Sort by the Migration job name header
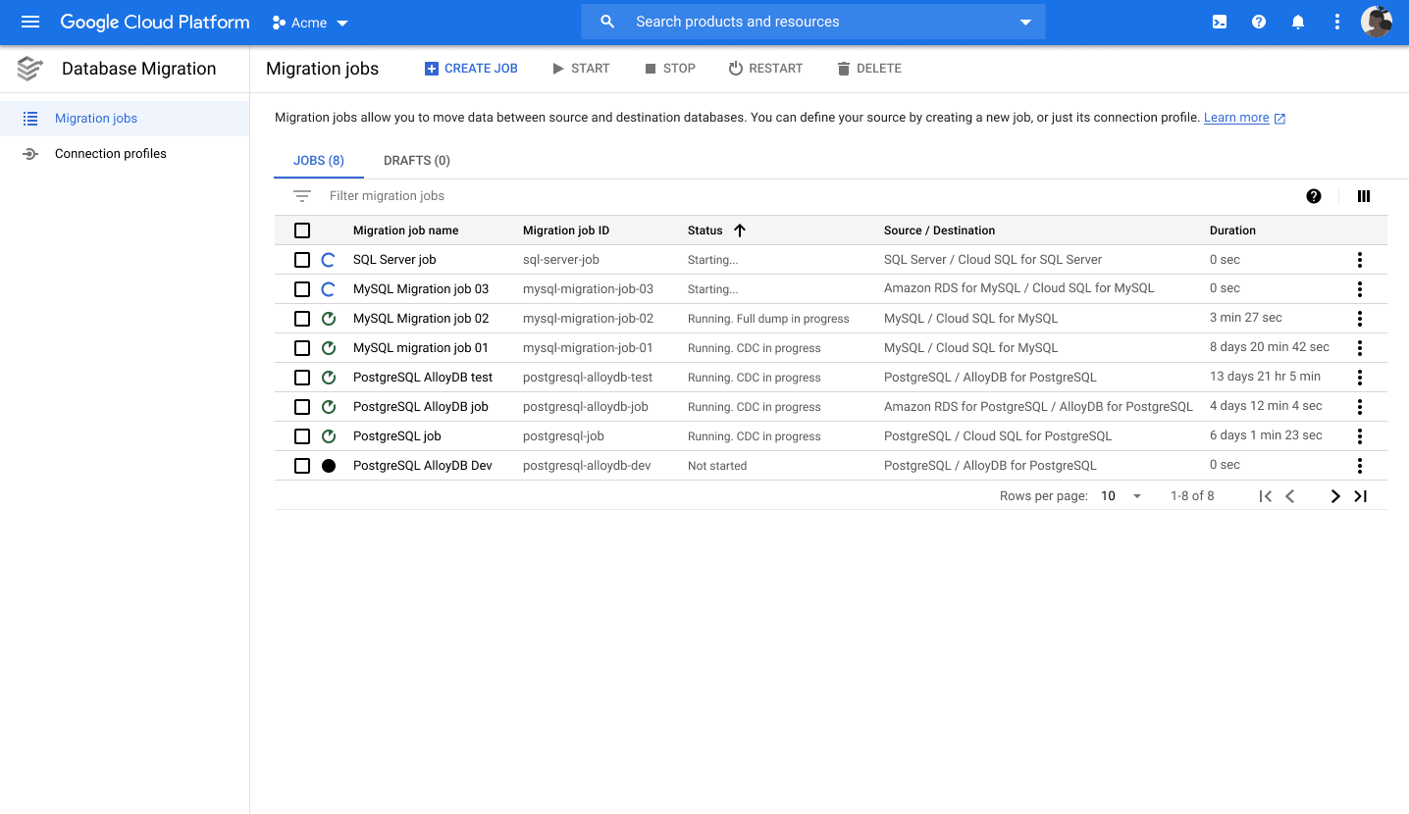This screenshot has width=1409, height=814. click(x=405, y=230)
